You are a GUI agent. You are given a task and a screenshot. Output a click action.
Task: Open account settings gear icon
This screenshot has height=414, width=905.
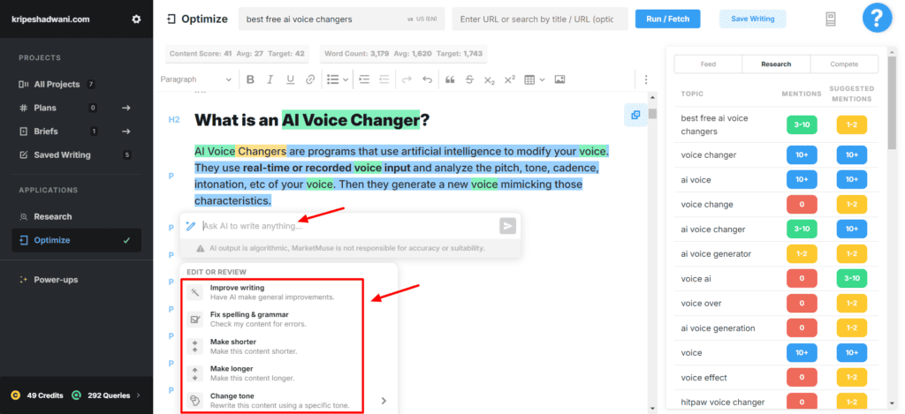(x=135, y=19)
